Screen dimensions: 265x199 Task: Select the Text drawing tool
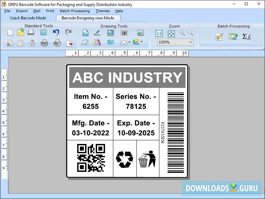point(85,33)
